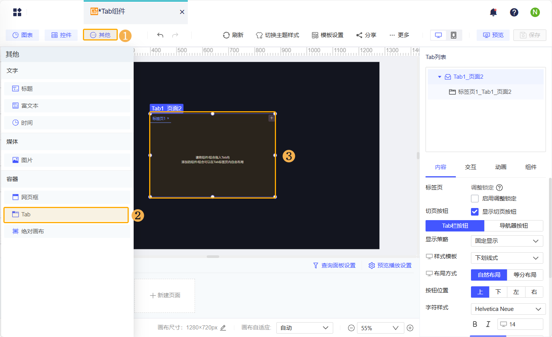552x337 pixels.
Task: Click the zoom-in plus circle icon
Action: (x=410, y=328)
